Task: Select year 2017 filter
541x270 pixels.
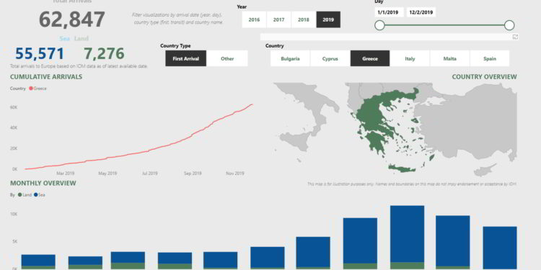Action: (x=278, y=19)
